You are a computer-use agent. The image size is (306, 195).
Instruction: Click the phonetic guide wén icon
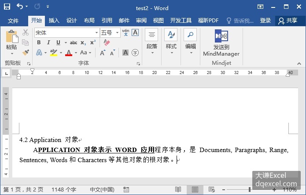[x=125, y=32]
